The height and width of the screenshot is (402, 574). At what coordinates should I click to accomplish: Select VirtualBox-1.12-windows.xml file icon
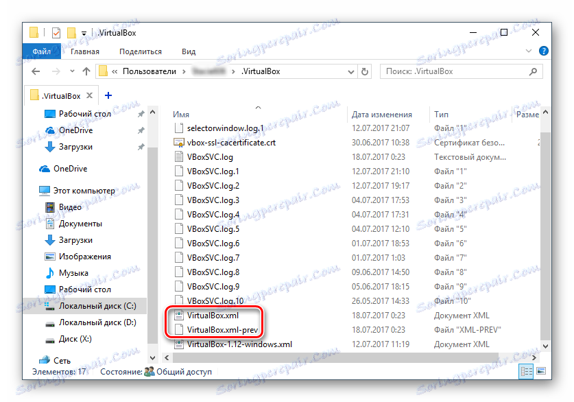point(178,344)
